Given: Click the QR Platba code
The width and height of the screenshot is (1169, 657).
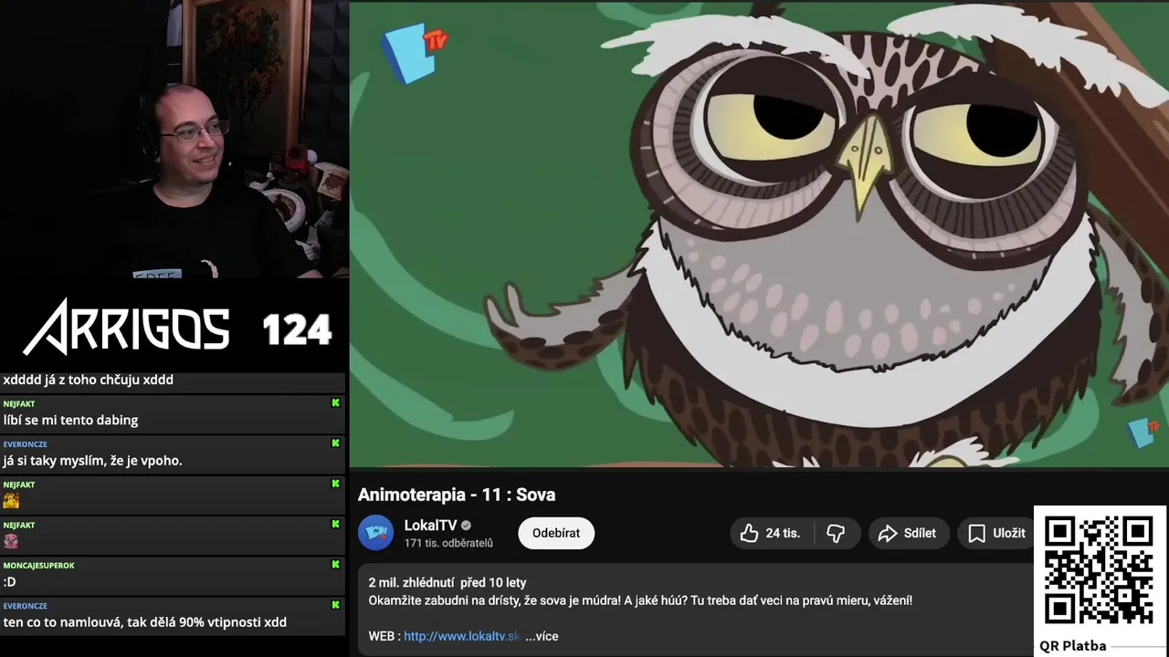Looking at the screenshot, I should tap(1099, 570).
